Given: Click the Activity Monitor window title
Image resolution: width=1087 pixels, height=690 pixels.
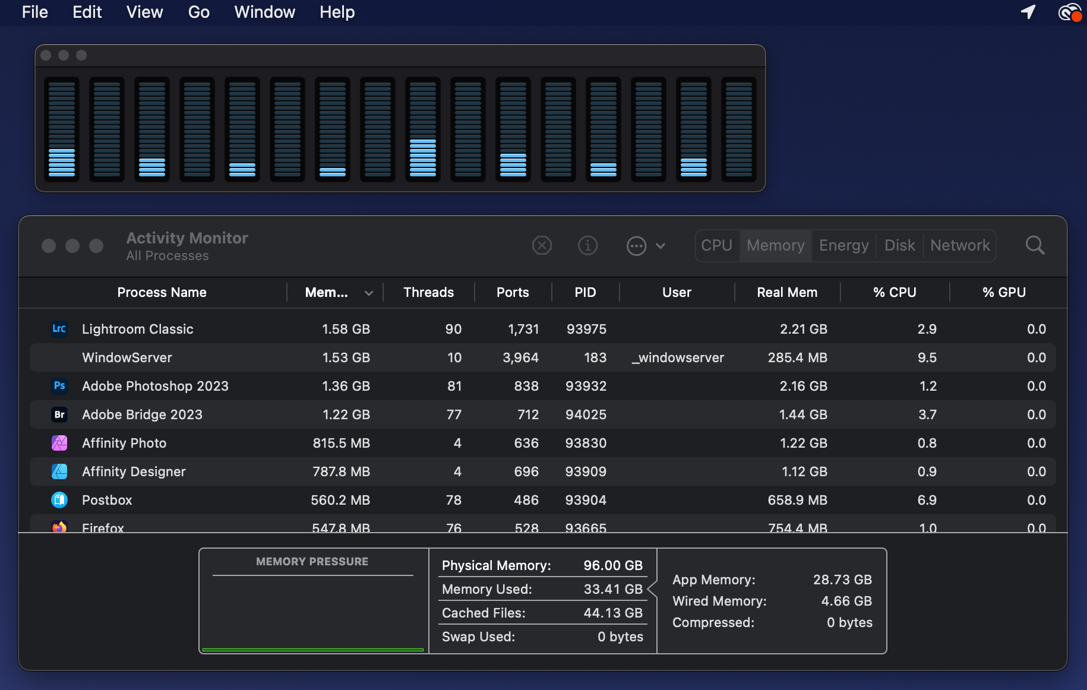Looking at the screenshot, I should pyautogui.click(x=187, y=238).
